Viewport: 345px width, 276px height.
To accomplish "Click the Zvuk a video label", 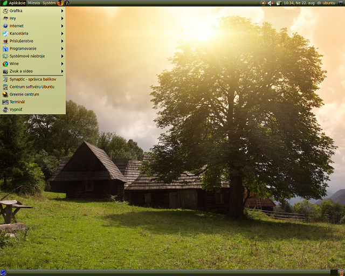I will (x=21, y=71).
